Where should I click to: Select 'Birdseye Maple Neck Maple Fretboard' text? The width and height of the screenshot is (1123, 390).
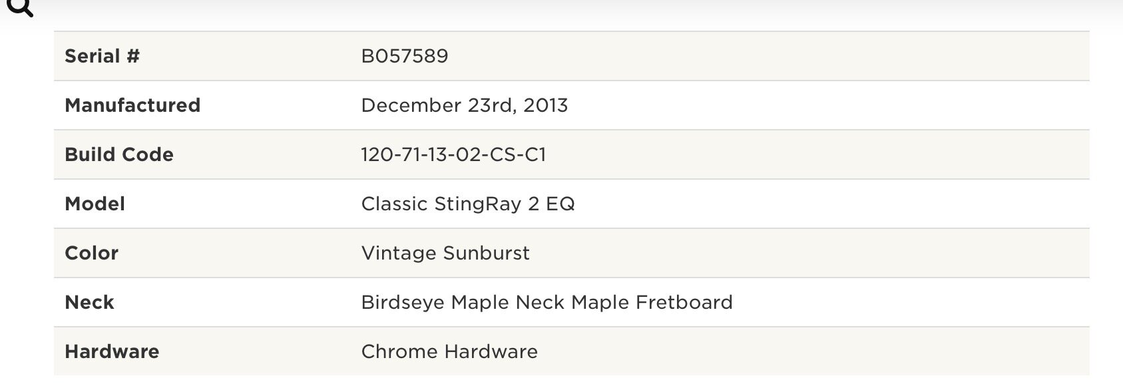coord(547,302)
